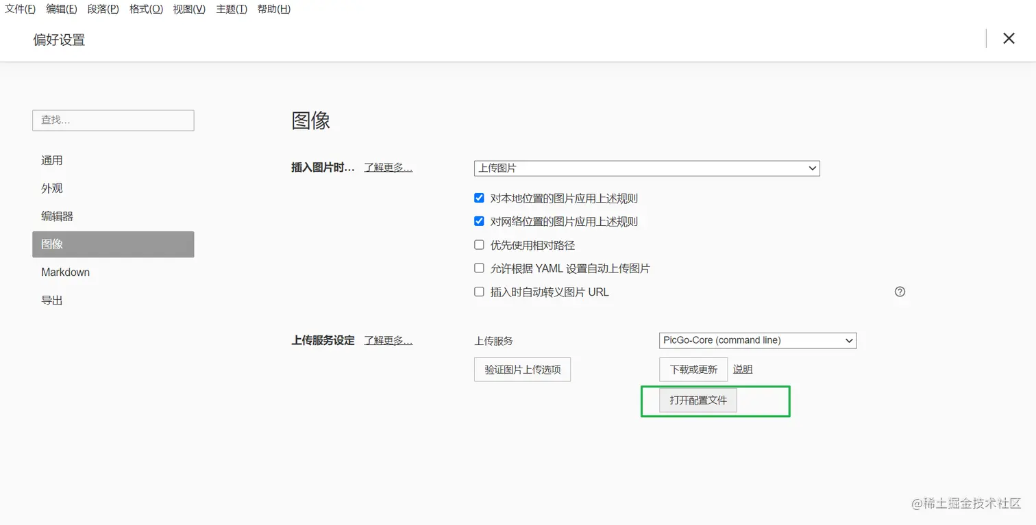Image resolution: width=1036 pixels, height=525 pixels.
Task: Select 导出 in the settings sidebar
Action: [x=113, y=300]
